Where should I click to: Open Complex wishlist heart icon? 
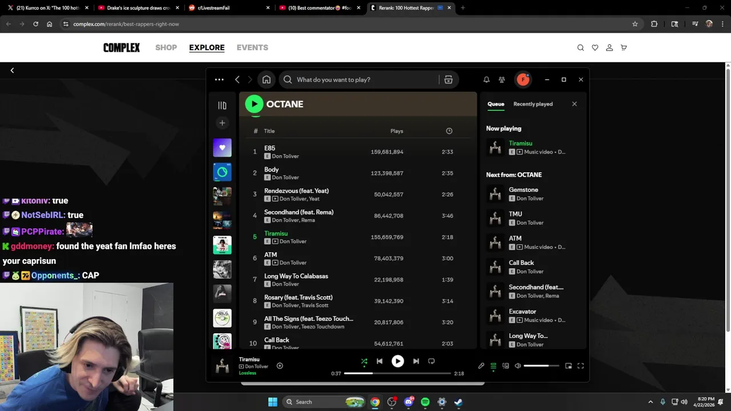tap(595, 48)
